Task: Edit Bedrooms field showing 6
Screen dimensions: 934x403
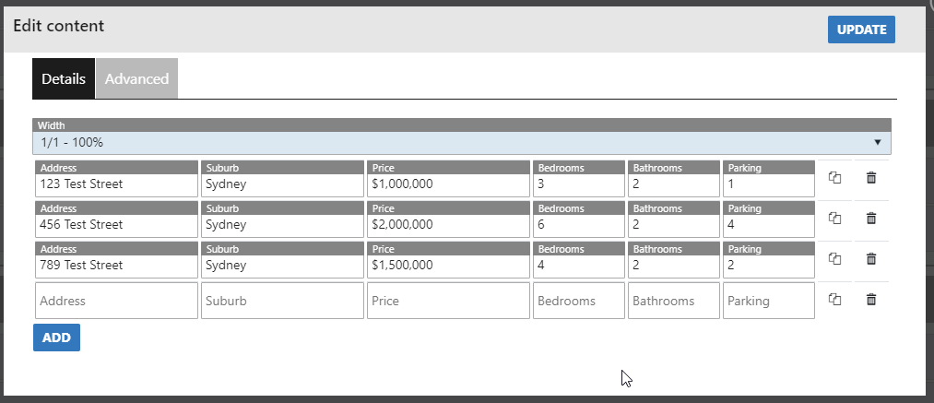Action: [578, 225]
